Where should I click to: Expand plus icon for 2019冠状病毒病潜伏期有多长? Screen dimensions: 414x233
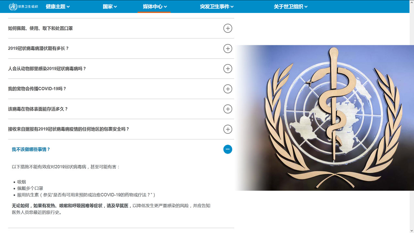pos(228,49)
